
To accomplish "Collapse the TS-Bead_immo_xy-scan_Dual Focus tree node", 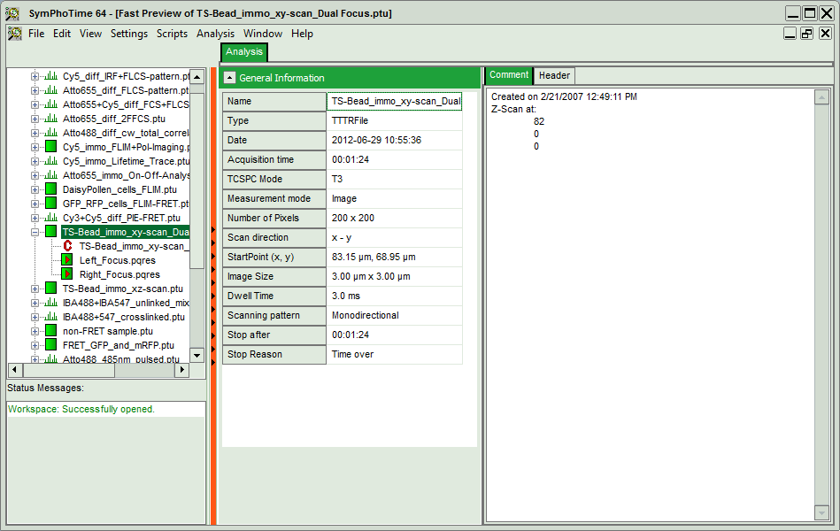I will (35, 232).
